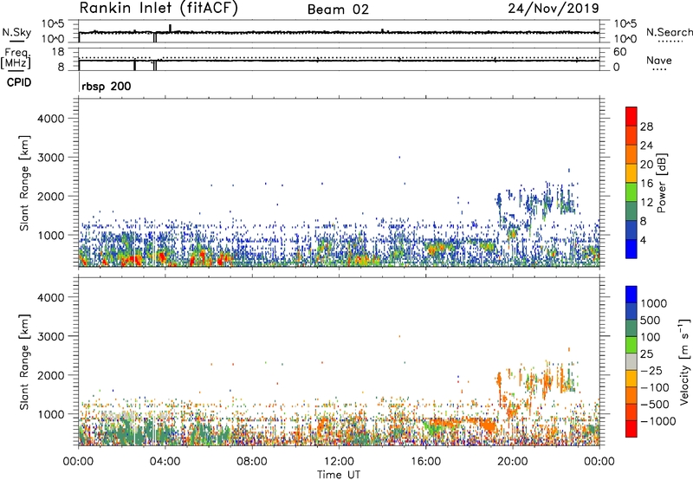Click the CPID label
This screenshot has height=480, width=693.
[x=19, y=82]
